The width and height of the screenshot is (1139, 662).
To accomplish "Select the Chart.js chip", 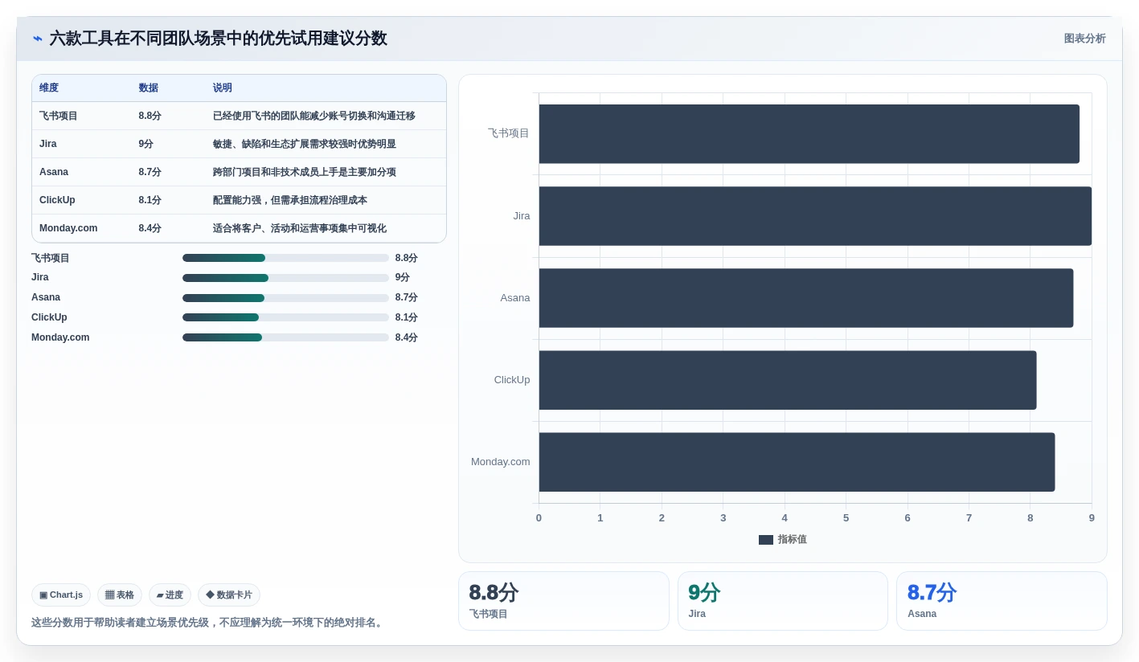I will 61,595.
